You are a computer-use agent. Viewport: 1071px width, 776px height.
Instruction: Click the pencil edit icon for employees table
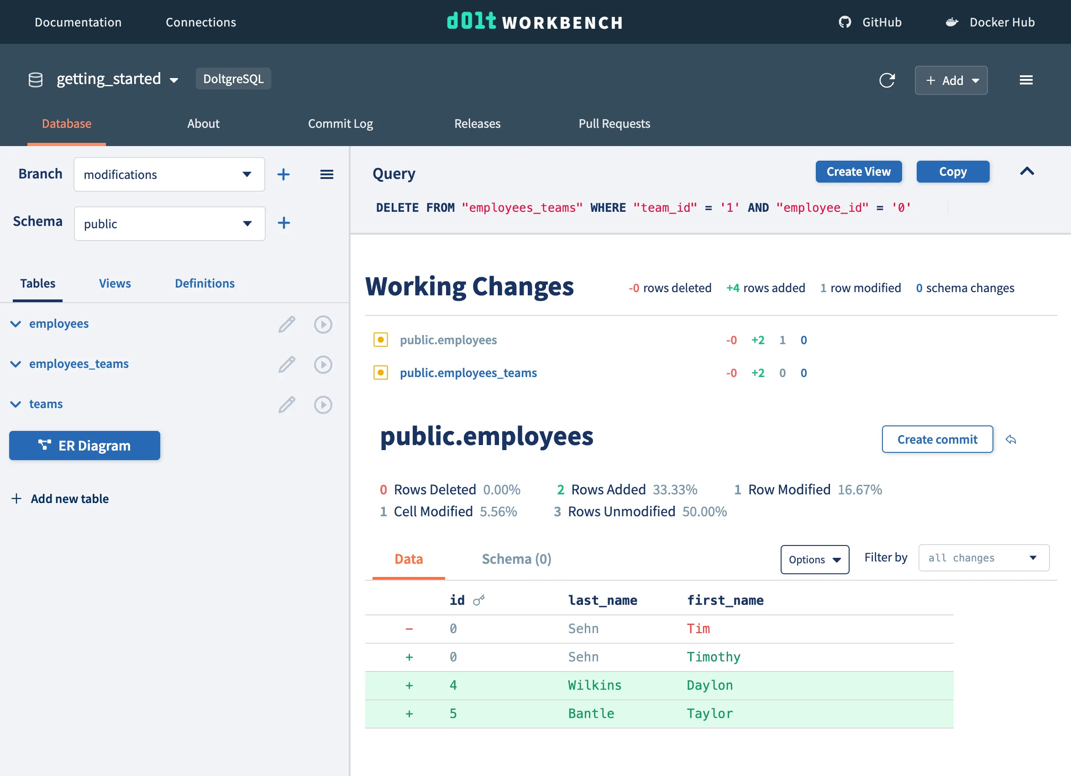coord(287,325)
